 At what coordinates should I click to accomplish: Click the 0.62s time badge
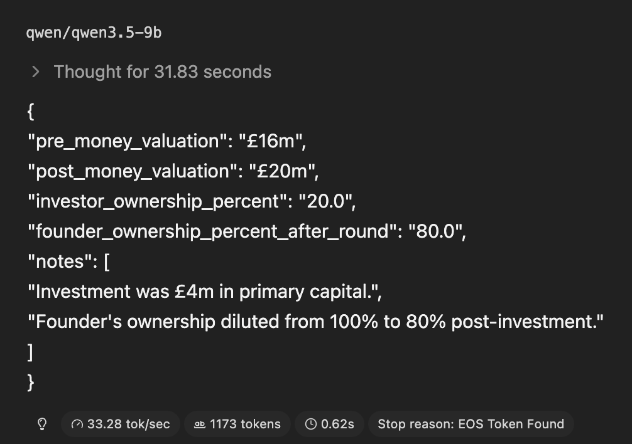[329, 425]
